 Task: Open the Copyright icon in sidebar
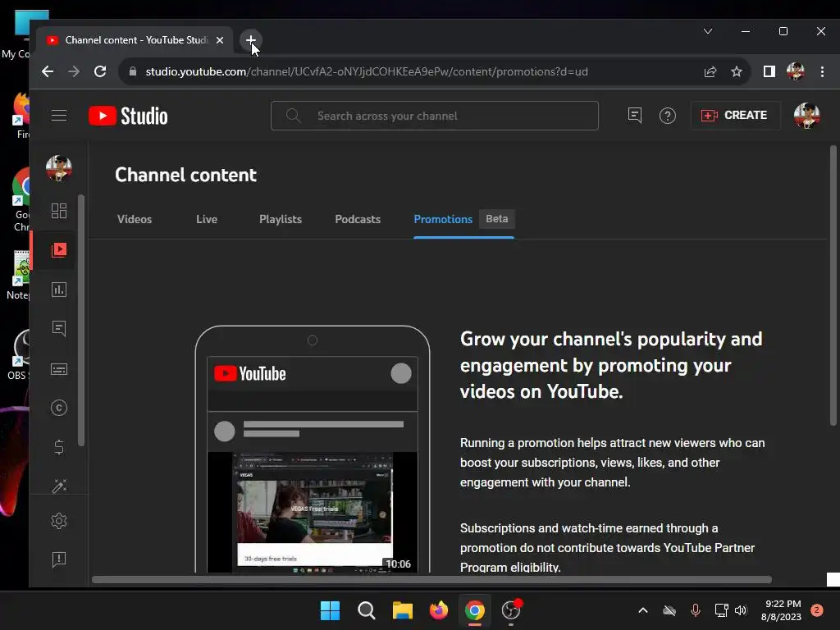coord(59,409)
